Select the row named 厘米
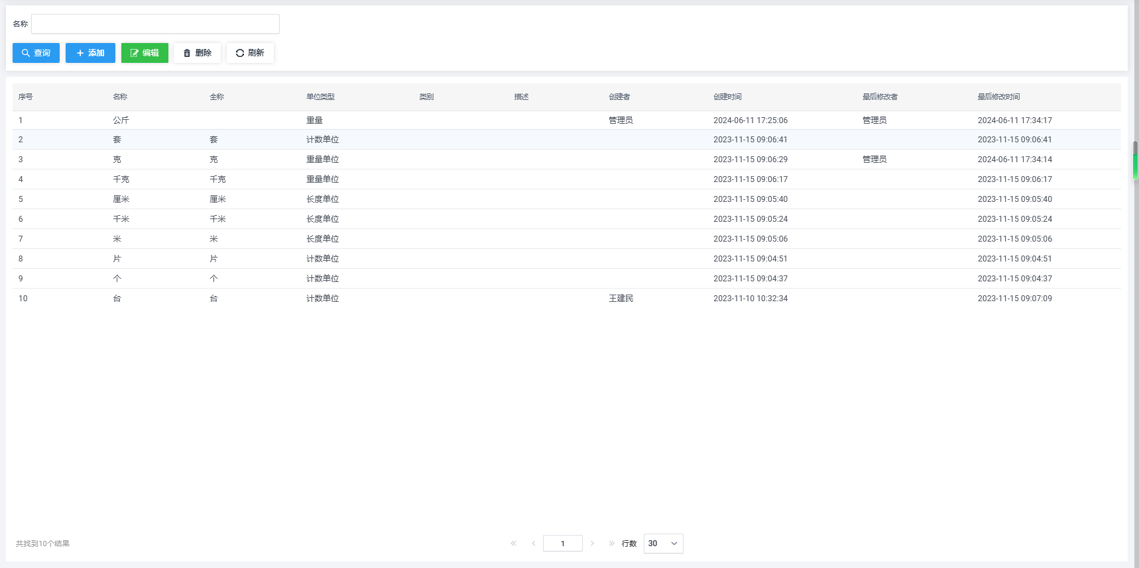Viewport: 1139px width, 568px height. pyautogui.click(x=121, y=199)
